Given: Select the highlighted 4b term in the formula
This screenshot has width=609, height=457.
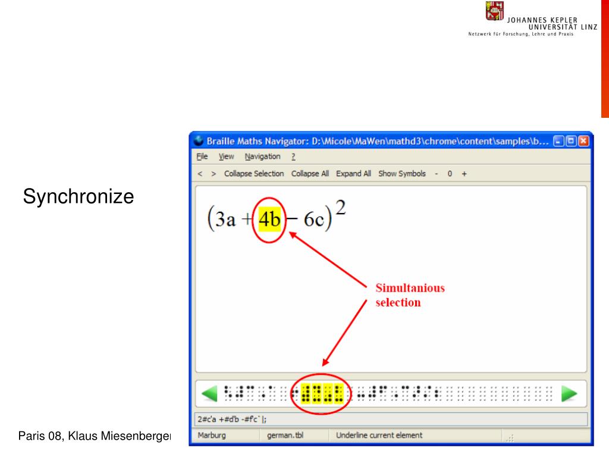Looking at the screenshot, I should pyautogui.click(x=269, y=220).
